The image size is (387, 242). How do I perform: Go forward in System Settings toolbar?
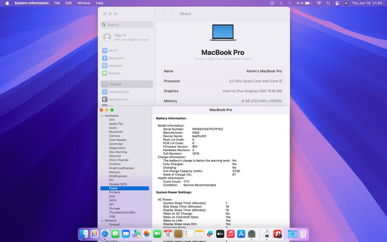[173, 14]
